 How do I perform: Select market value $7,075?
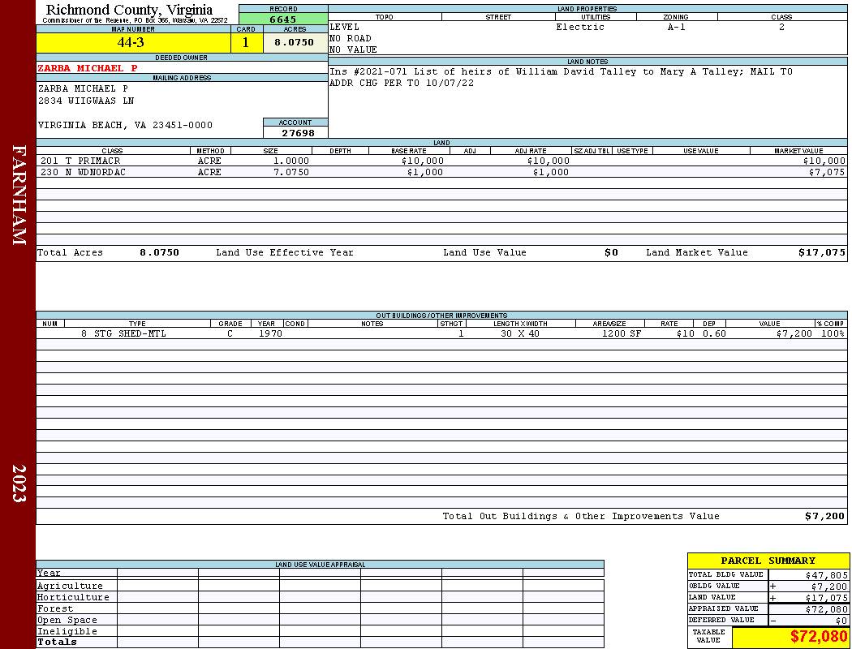click(827, 173)
